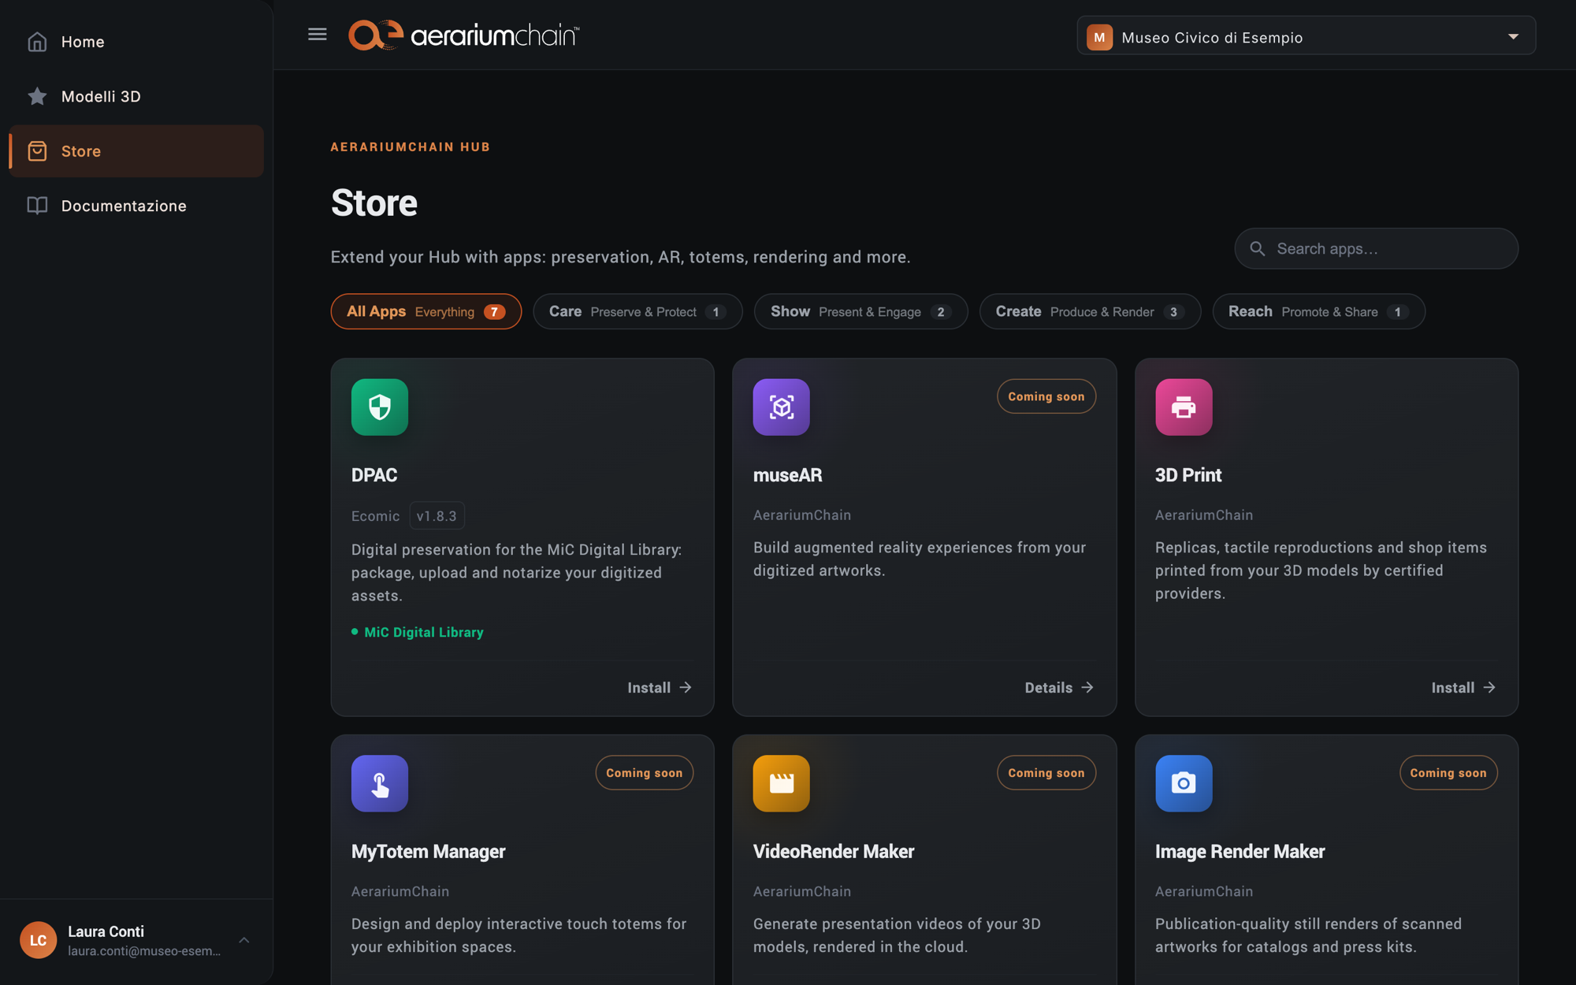1576x985 pixels.
Task: Click Install on the DPAC card
Action: pos(660,688)
